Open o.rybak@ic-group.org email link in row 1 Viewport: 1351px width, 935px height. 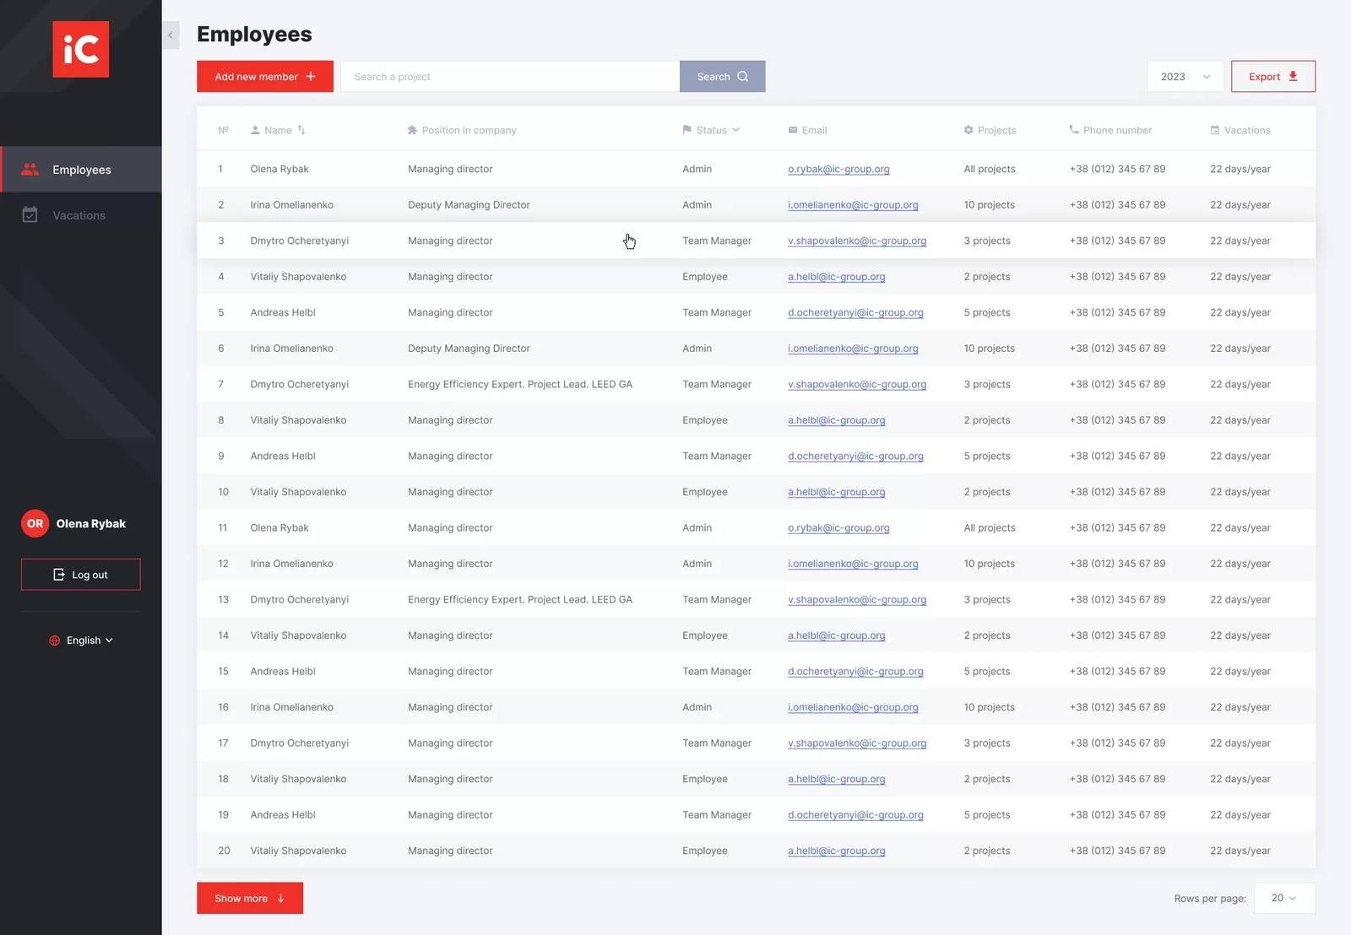tap(838, 169)
